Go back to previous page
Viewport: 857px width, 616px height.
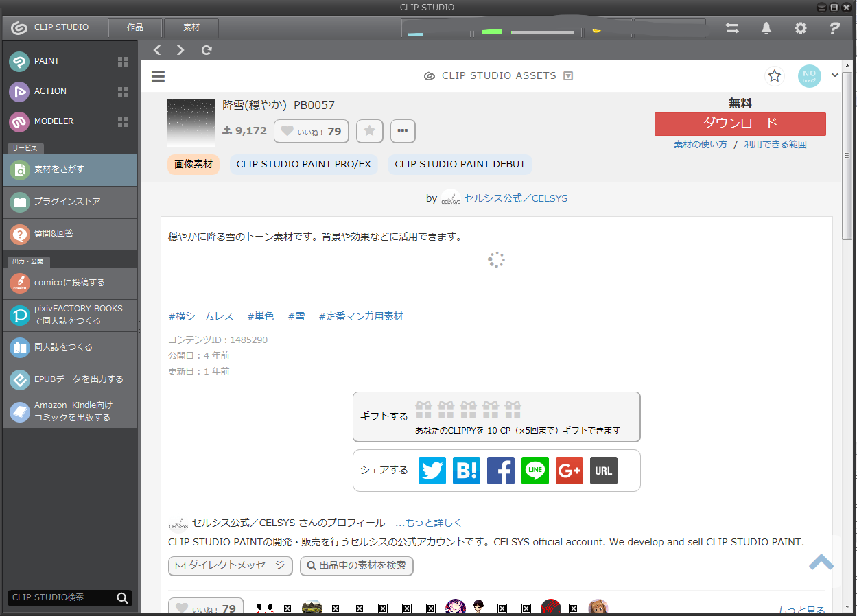tap(157, 50)
